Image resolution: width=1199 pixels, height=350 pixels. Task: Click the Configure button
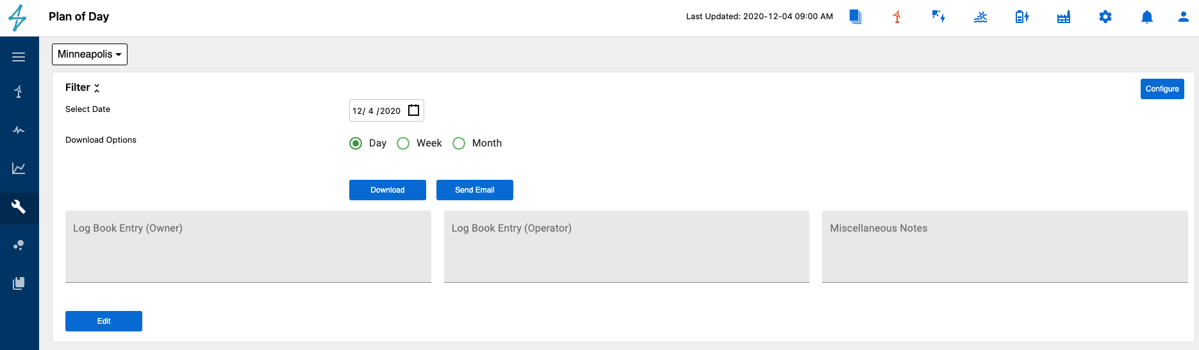click(1162, 89)
